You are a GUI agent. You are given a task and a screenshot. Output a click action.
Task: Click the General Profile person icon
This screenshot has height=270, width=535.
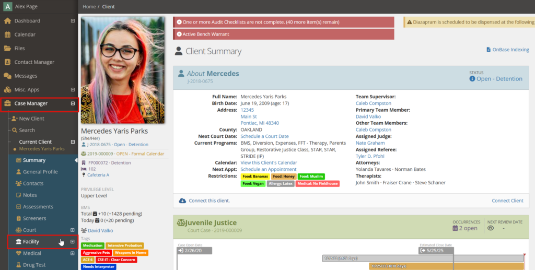click(18, 172)
